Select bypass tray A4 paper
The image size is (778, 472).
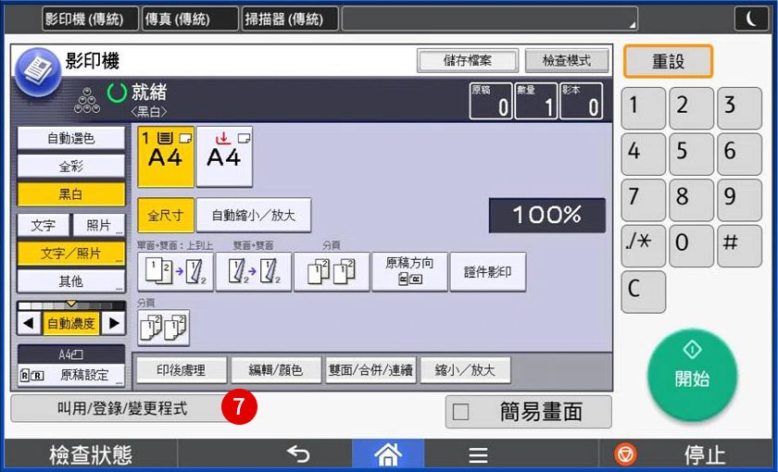click(224, 156)
